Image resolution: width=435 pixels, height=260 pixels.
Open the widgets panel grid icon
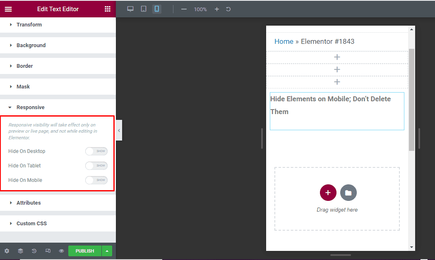[x=108, y=9]
